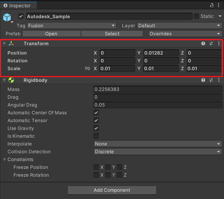
Task: Open the Collision Detection dropdown
Action: tap(158, 151)
